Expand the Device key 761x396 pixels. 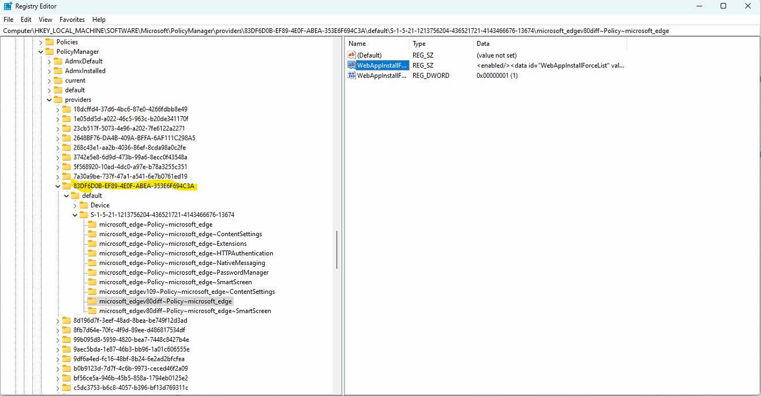pos(75,205)
